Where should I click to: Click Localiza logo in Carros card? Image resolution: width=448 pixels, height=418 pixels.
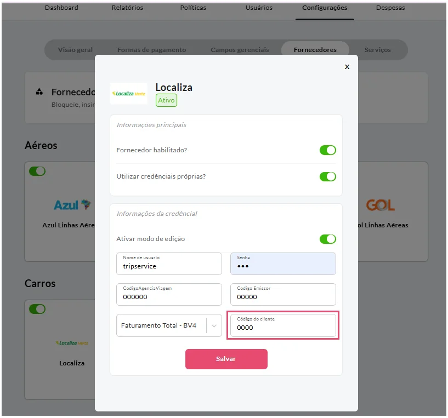[x=72, y=342]
